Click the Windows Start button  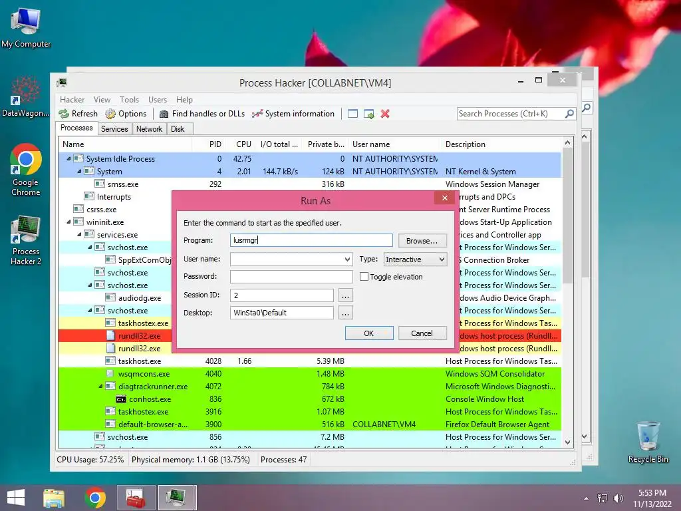click(16, 498)
